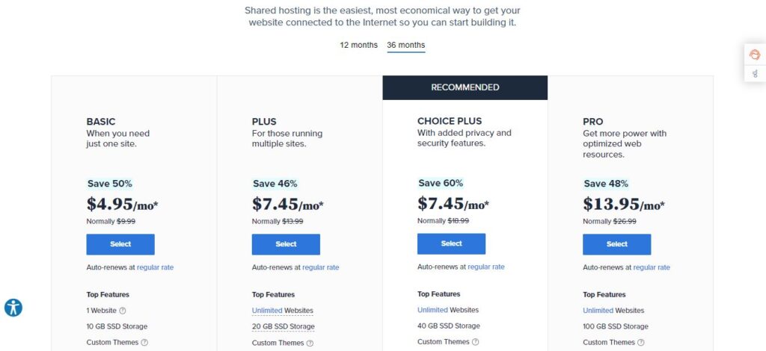Click the help icon beside Plus Custom Themes

310,343
